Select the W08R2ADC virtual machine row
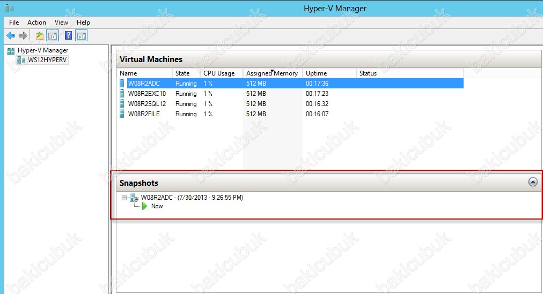Screen dimensions: 543x294 (x=290, y=83)
